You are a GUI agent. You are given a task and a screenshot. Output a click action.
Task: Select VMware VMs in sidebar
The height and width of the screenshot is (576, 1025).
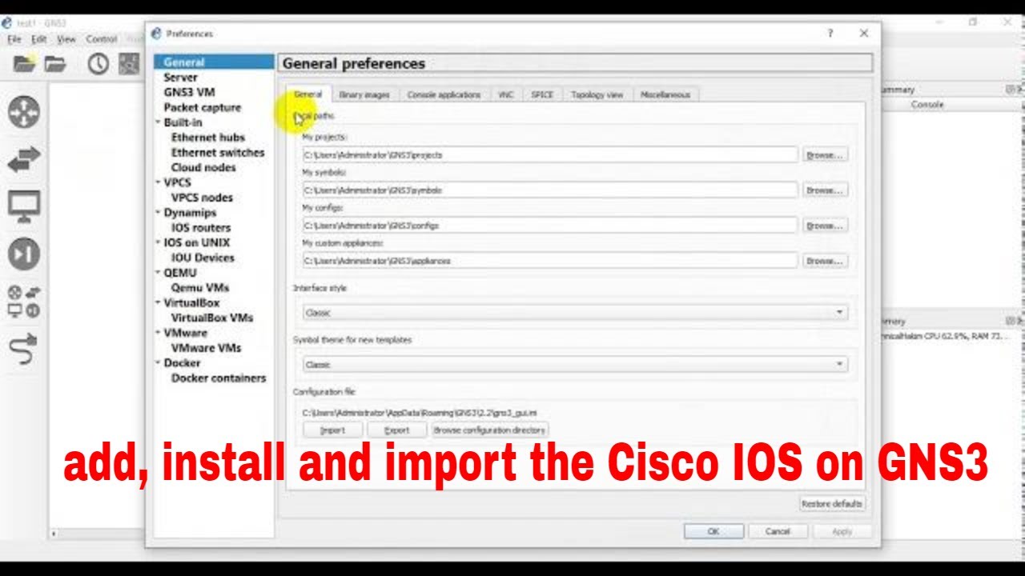pyautogui.click(x=206, y=348)
